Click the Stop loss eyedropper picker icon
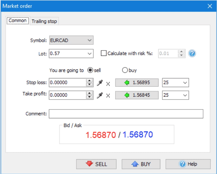 [x=100, y=83]
